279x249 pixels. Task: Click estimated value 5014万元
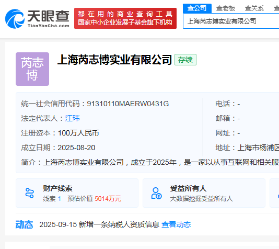[108, 199]
